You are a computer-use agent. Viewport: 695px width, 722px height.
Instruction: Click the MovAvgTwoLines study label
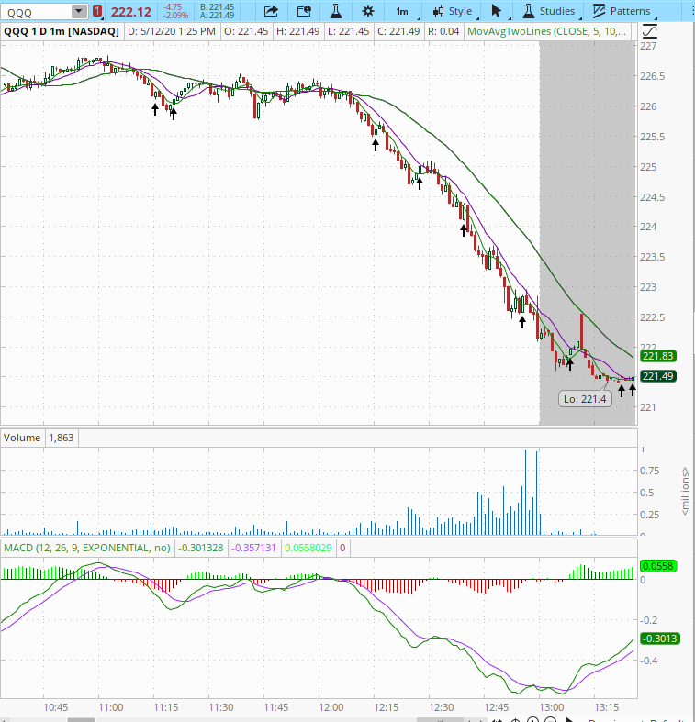tap(548, 30)
